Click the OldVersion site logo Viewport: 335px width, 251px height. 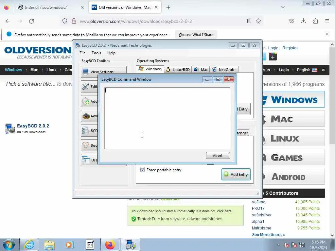[38, 52]
